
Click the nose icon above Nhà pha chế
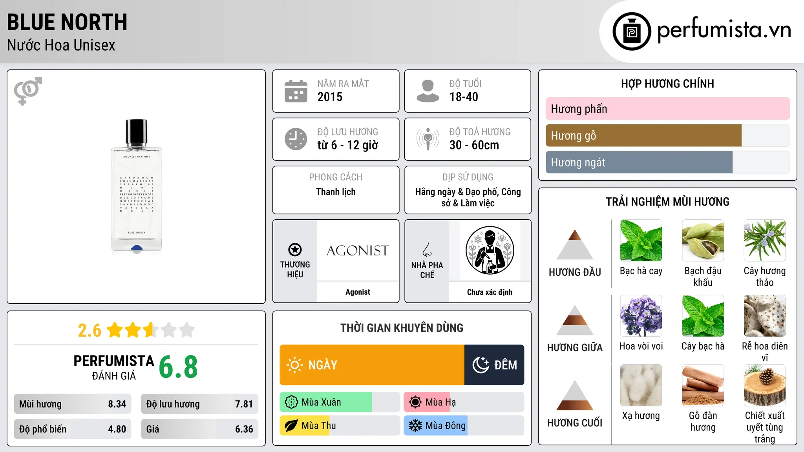pyautogui.click(x=427, y=250)
